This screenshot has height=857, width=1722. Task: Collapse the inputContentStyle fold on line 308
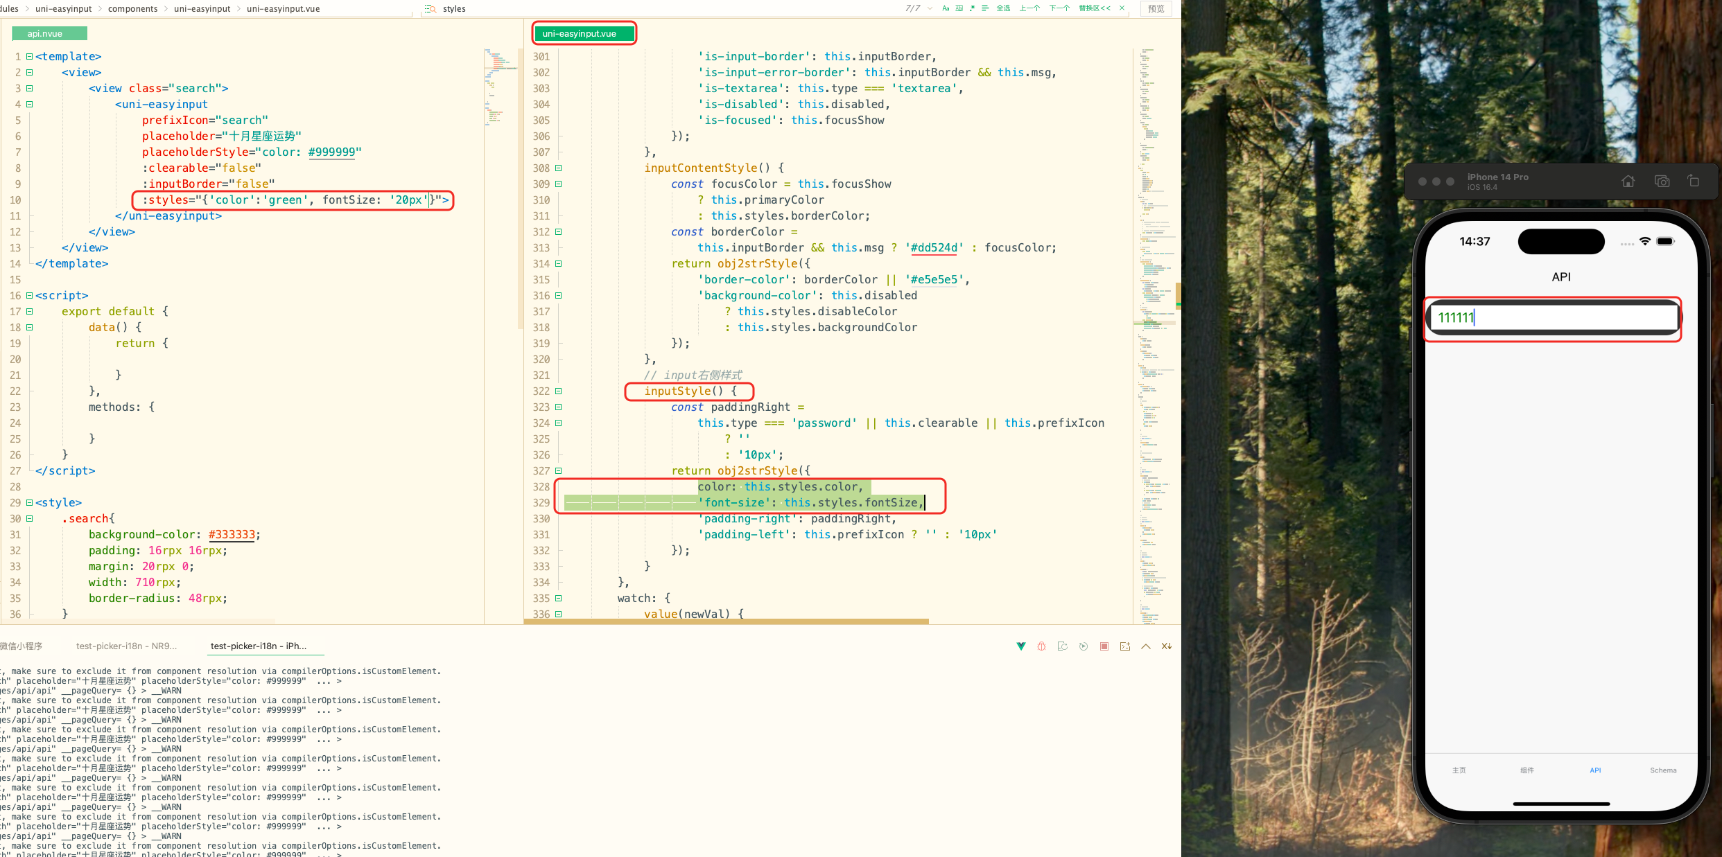coord(558,168)
